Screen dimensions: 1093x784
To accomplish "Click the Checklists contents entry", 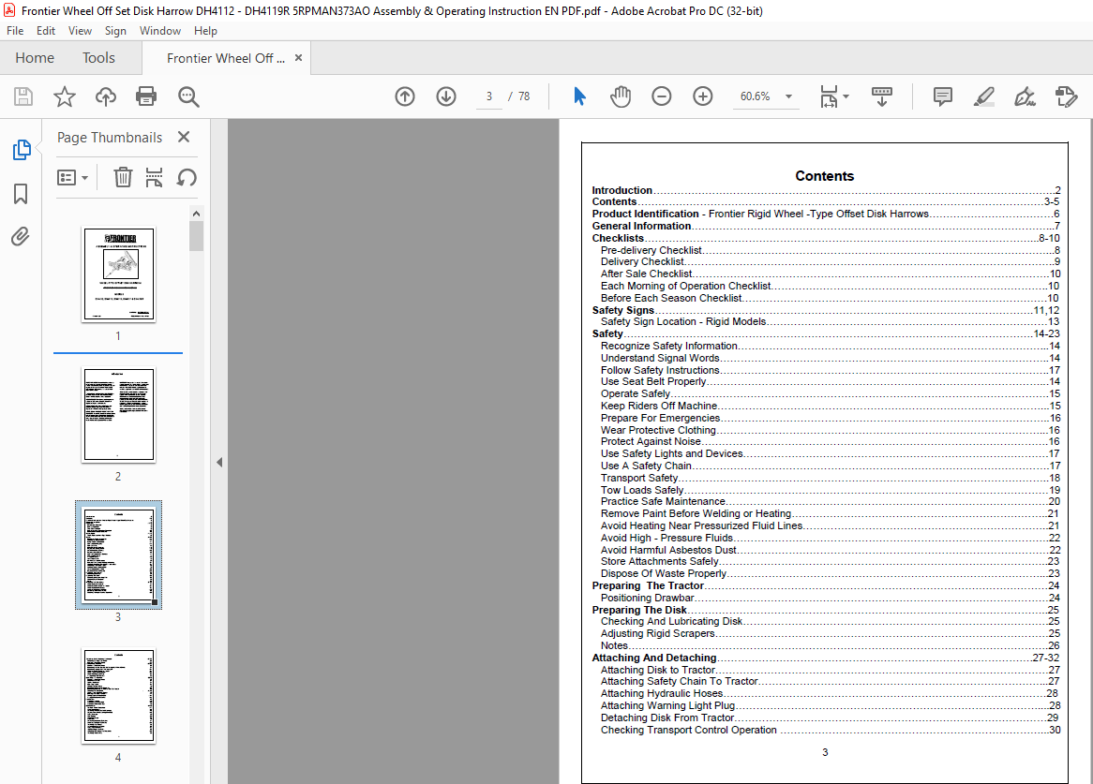I will [x=826, y=238].
